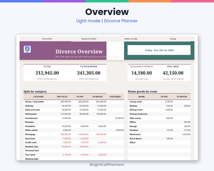Select the Valuables category label
The height and width of the screenshot is (171, 214).
pos(30,126)
